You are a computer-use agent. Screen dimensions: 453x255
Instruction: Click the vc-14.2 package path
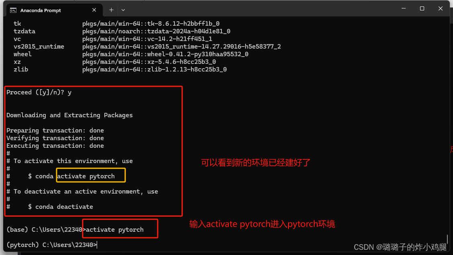(147, 39)
